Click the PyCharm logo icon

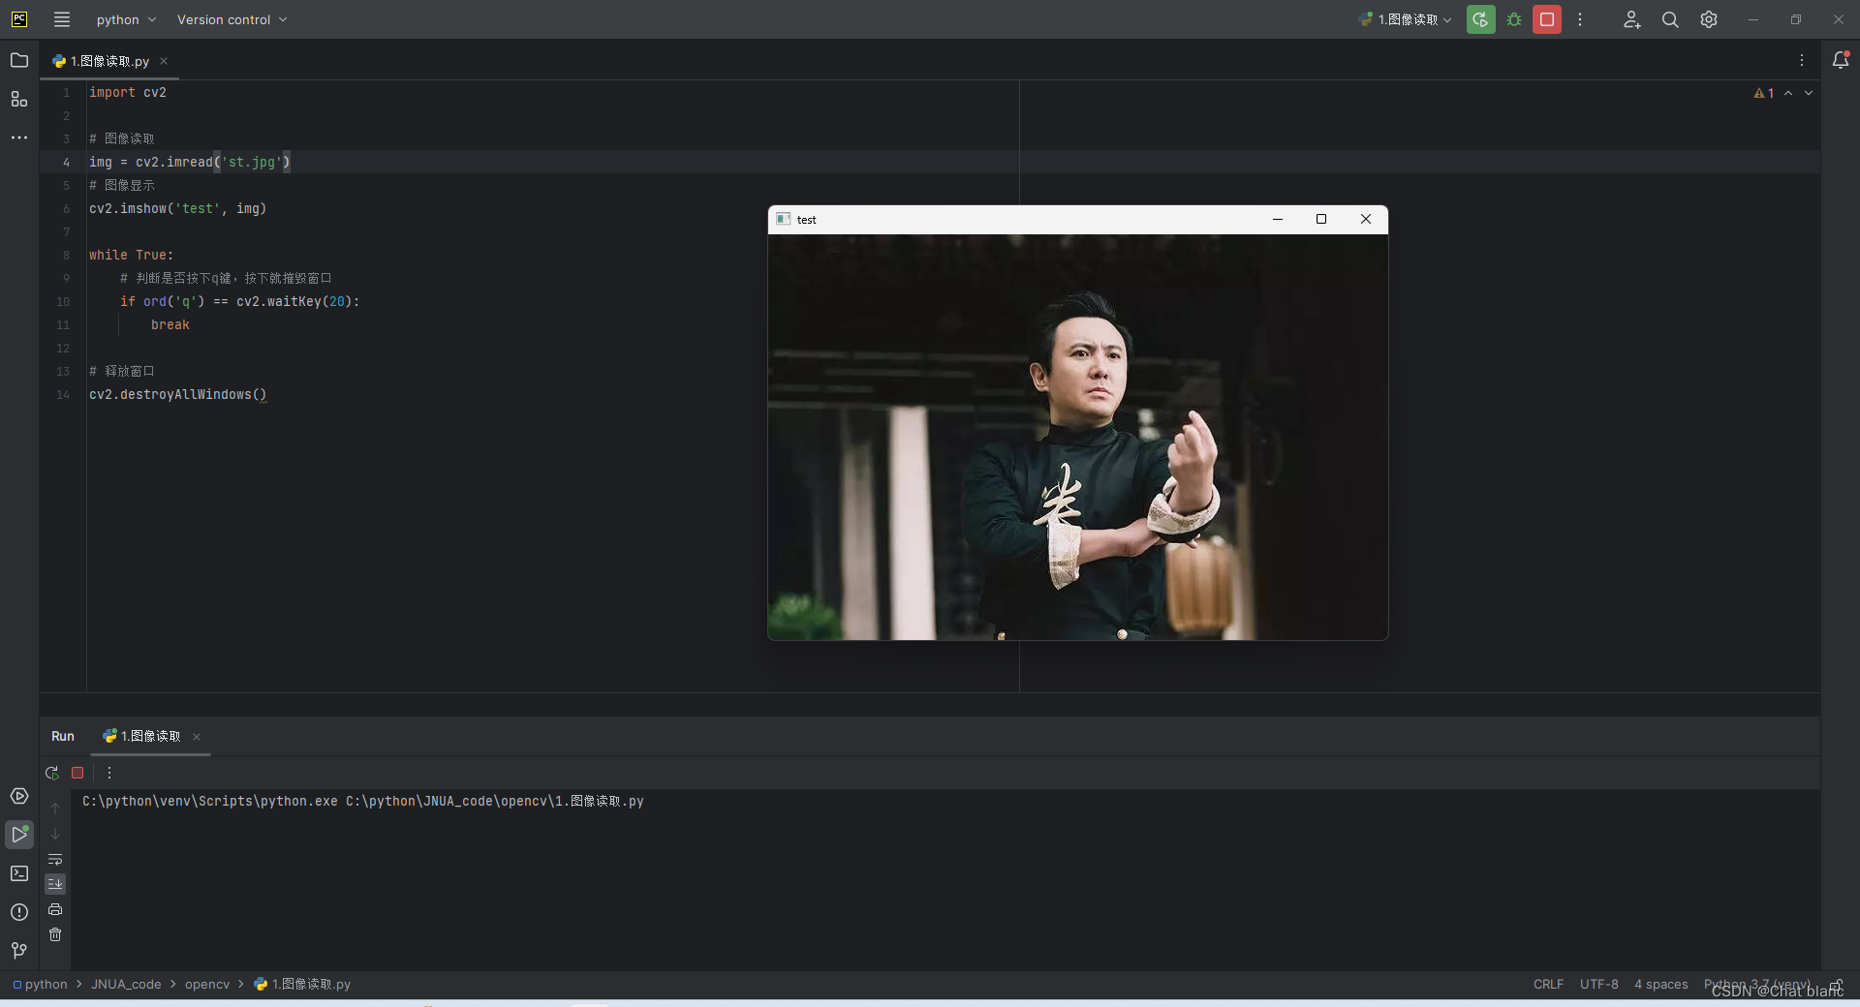click(x=19, y=19)
